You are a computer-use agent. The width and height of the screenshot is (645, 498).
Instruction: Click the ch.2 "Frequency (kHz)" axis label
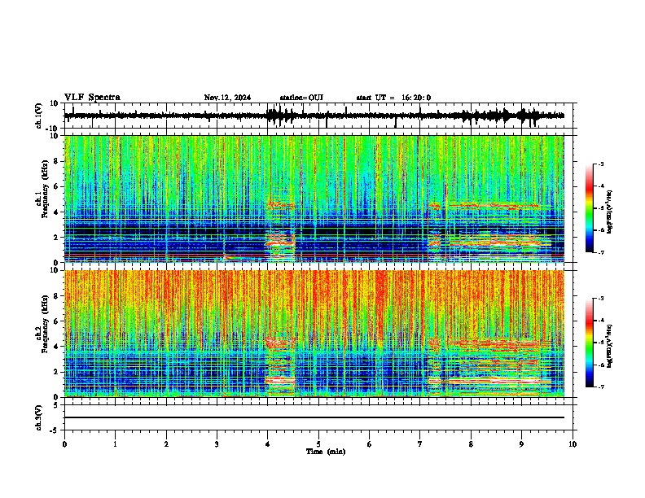[x=45, y=324]
